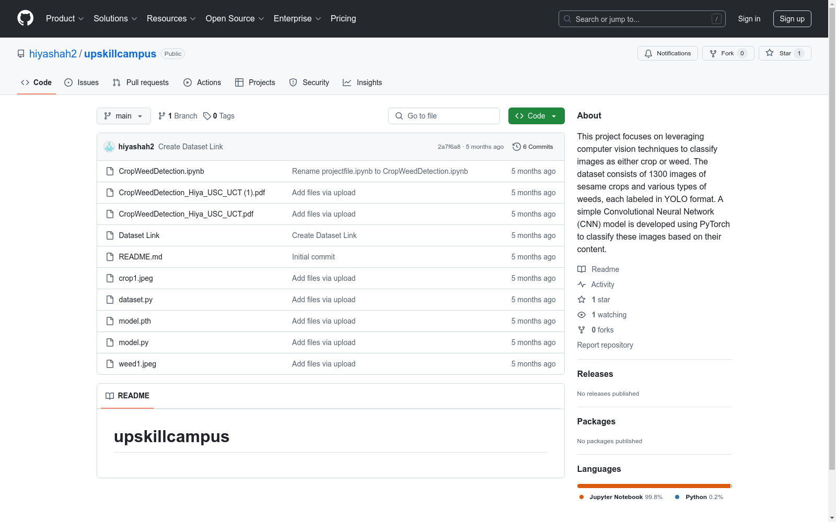Select the Code tab

[36, 82]
